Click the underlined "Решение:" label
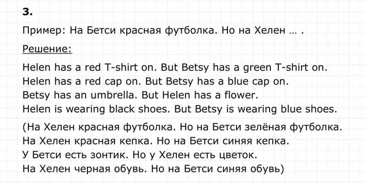Image resolution: width=366 pixels, height=183 pixels. point(47,48)
